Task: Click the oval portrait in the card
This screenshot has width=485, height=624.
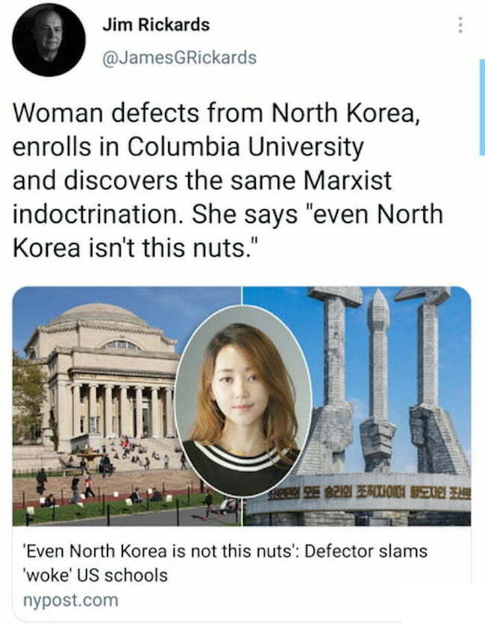Action: (x=243, y=401)
